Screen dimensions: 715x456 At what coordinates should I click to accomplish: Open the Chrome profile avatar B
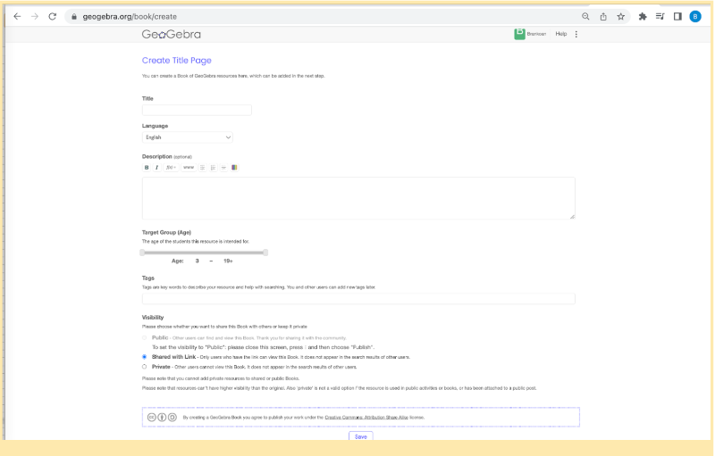[695, 17]
